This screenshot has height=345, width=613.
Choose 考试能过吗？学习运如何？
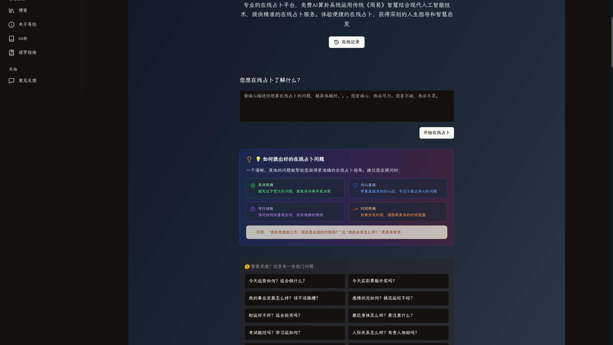pos(295,333)
